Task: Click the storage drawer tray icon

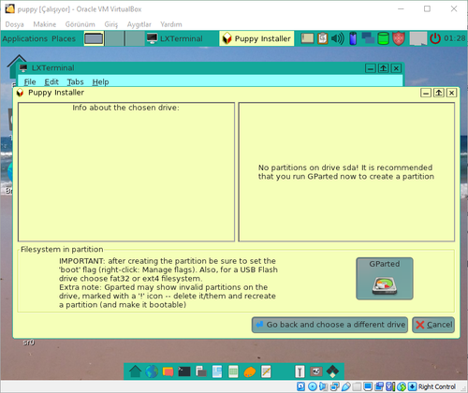Action: point(307,38)
